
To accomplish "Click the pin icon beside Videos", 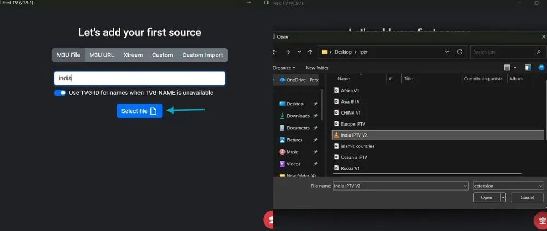I will (316, 164).
